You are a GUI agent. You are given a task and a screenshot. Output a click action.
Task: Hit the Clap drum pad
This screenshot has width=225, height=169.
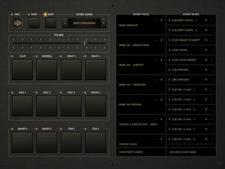click(x=22, y=70)
